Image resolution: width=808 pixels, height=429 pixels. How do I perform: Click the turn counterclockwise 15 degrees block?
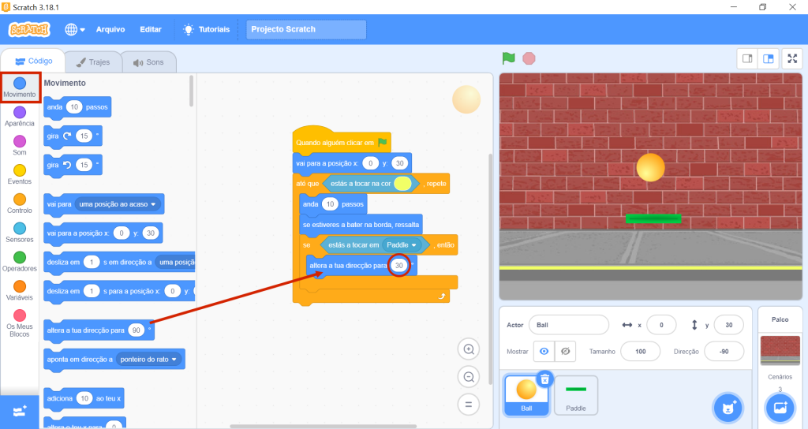(73, 165)
